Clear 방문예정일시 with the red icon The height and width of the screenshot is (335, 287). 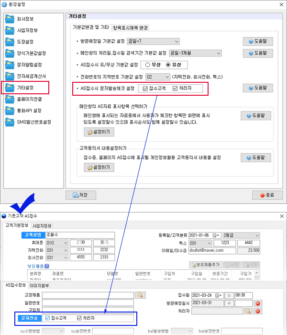pos(258,303)
